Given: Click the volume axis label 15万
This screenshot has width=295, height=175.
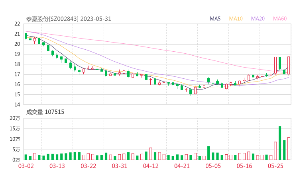Looking at the screenshot, I should pyautogui.click(x=15, y=128).
